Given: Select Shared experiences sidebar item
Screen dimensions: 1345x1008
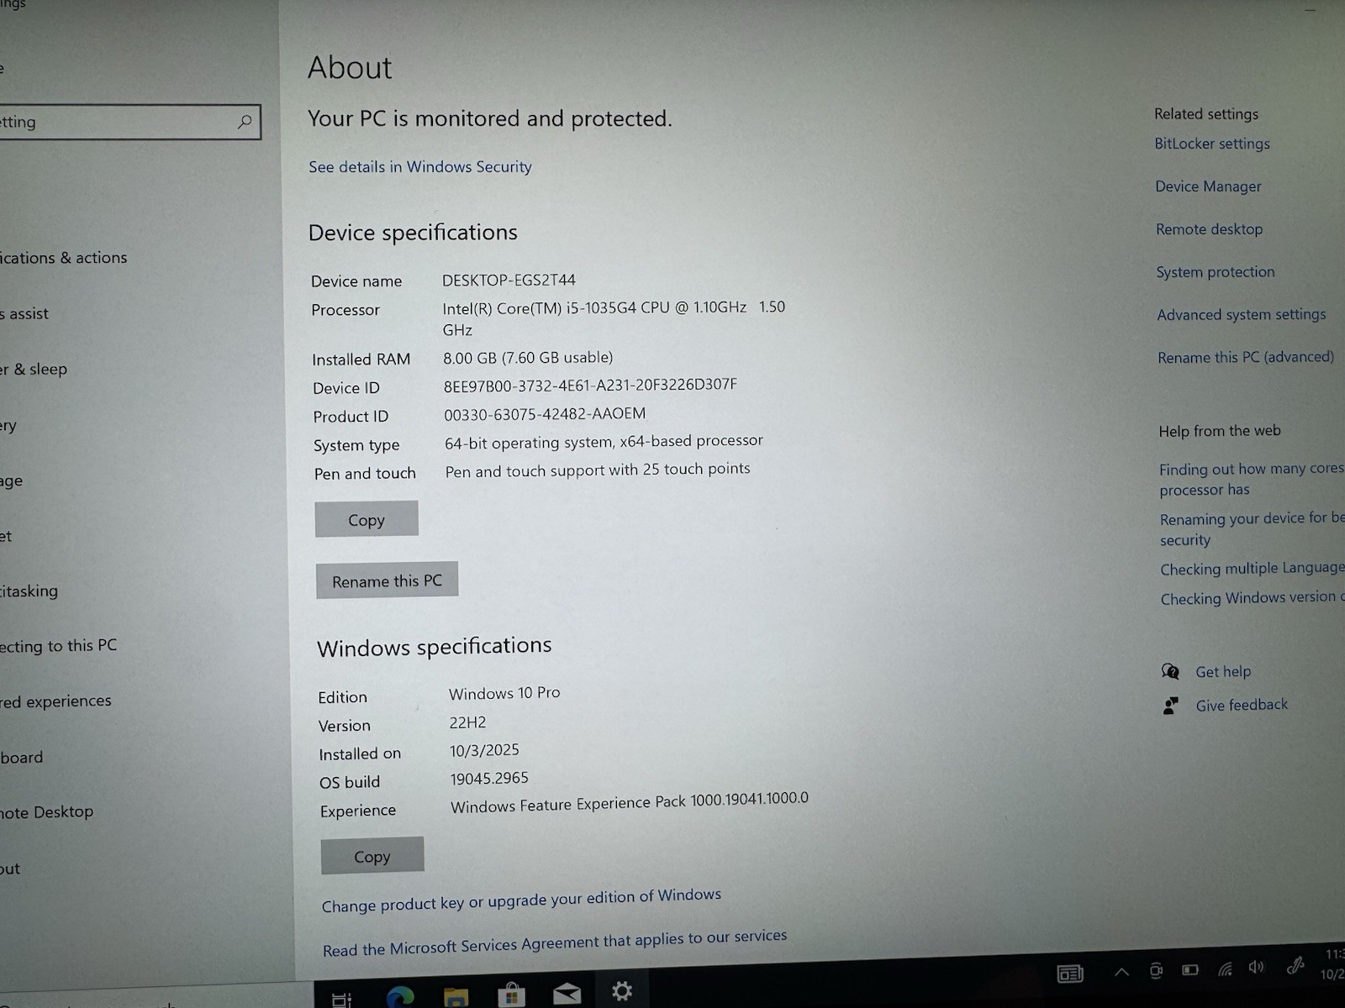Looking at the screenshot, I should (x=55, y=701).
